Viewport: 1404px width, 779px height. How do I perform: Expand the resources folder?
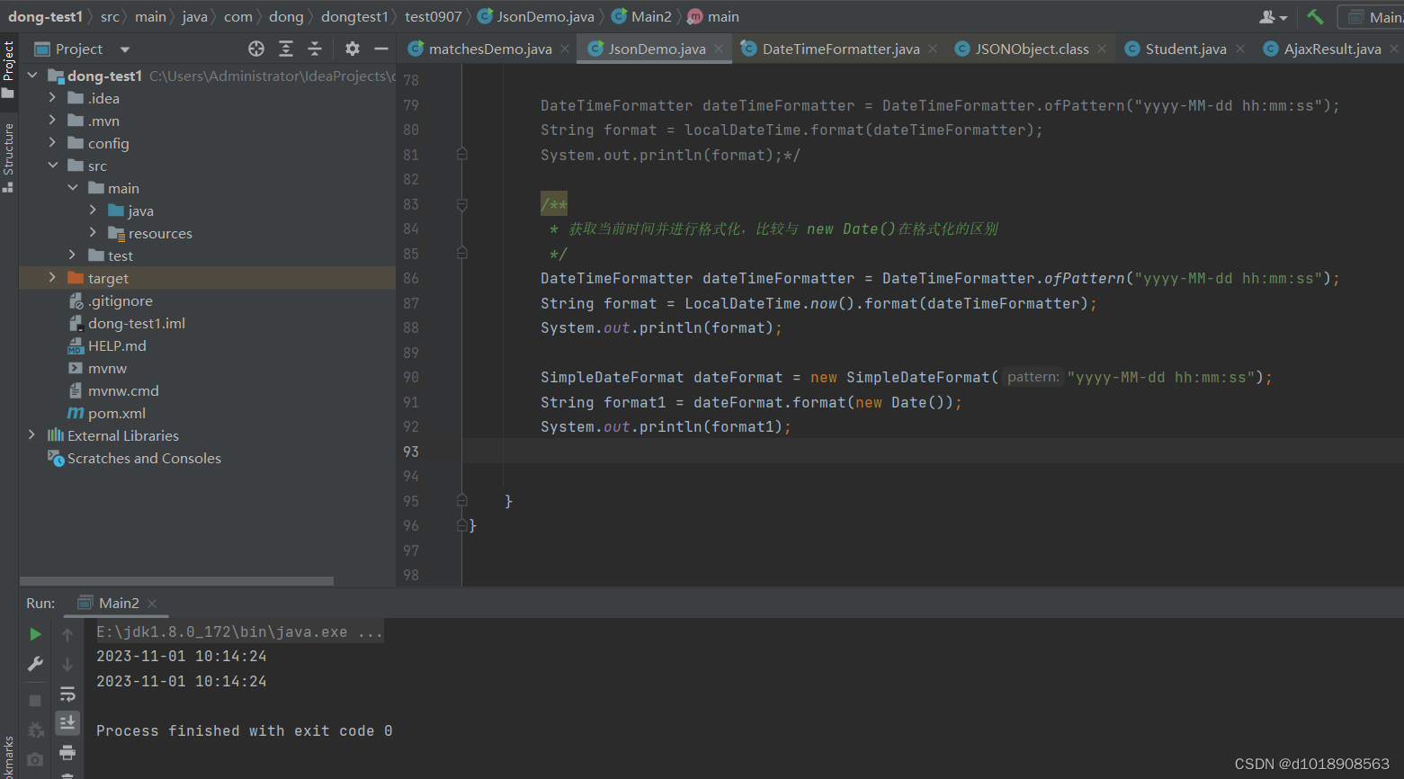point(93,233)
